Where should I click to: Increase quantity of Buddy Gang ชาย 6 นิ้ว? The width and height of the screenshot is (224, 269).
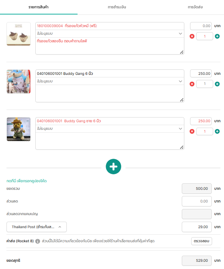pos(217,132)
